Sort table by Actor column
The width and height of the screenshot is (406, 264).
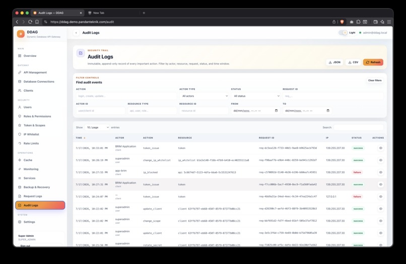(119, 138)
